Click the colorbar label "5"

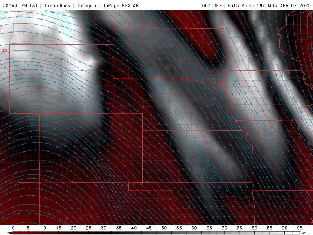pos(28,228)
